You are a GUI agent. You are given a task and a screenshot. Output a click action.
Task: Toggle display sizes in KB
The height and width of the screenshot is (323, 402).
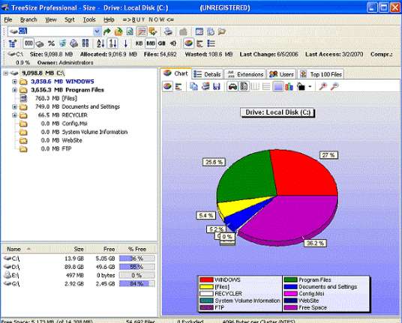139,43
